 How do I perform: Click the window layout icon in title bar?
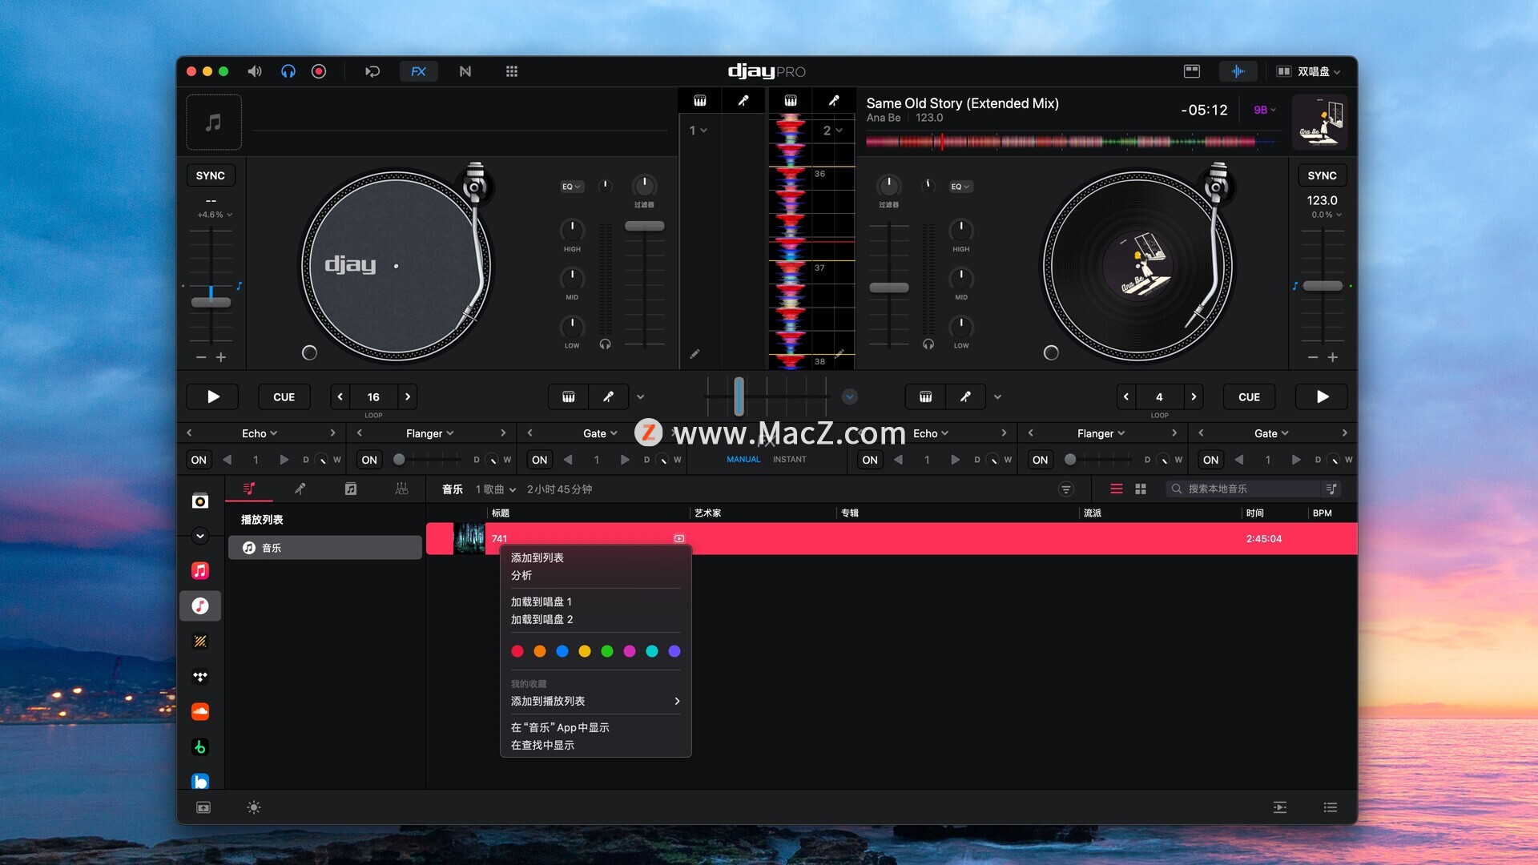pyautogui.click(x=1192, y=71)
